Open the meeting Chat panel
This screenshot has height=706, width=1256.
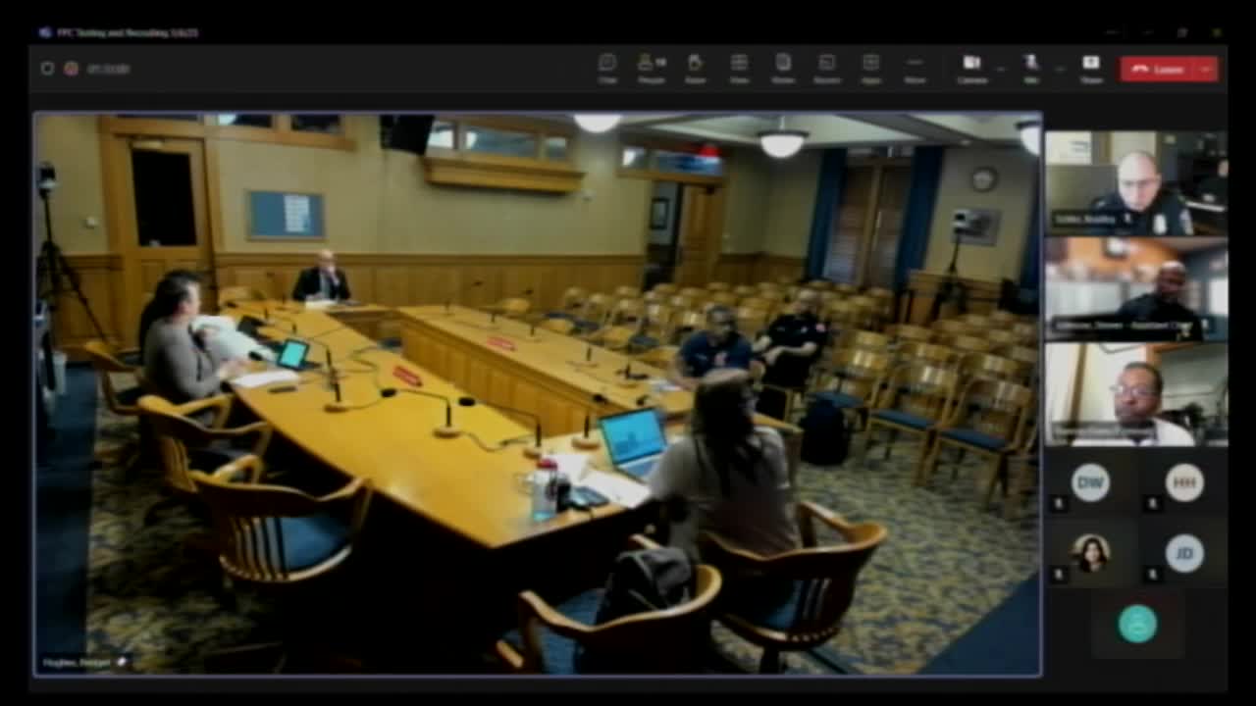607,68
